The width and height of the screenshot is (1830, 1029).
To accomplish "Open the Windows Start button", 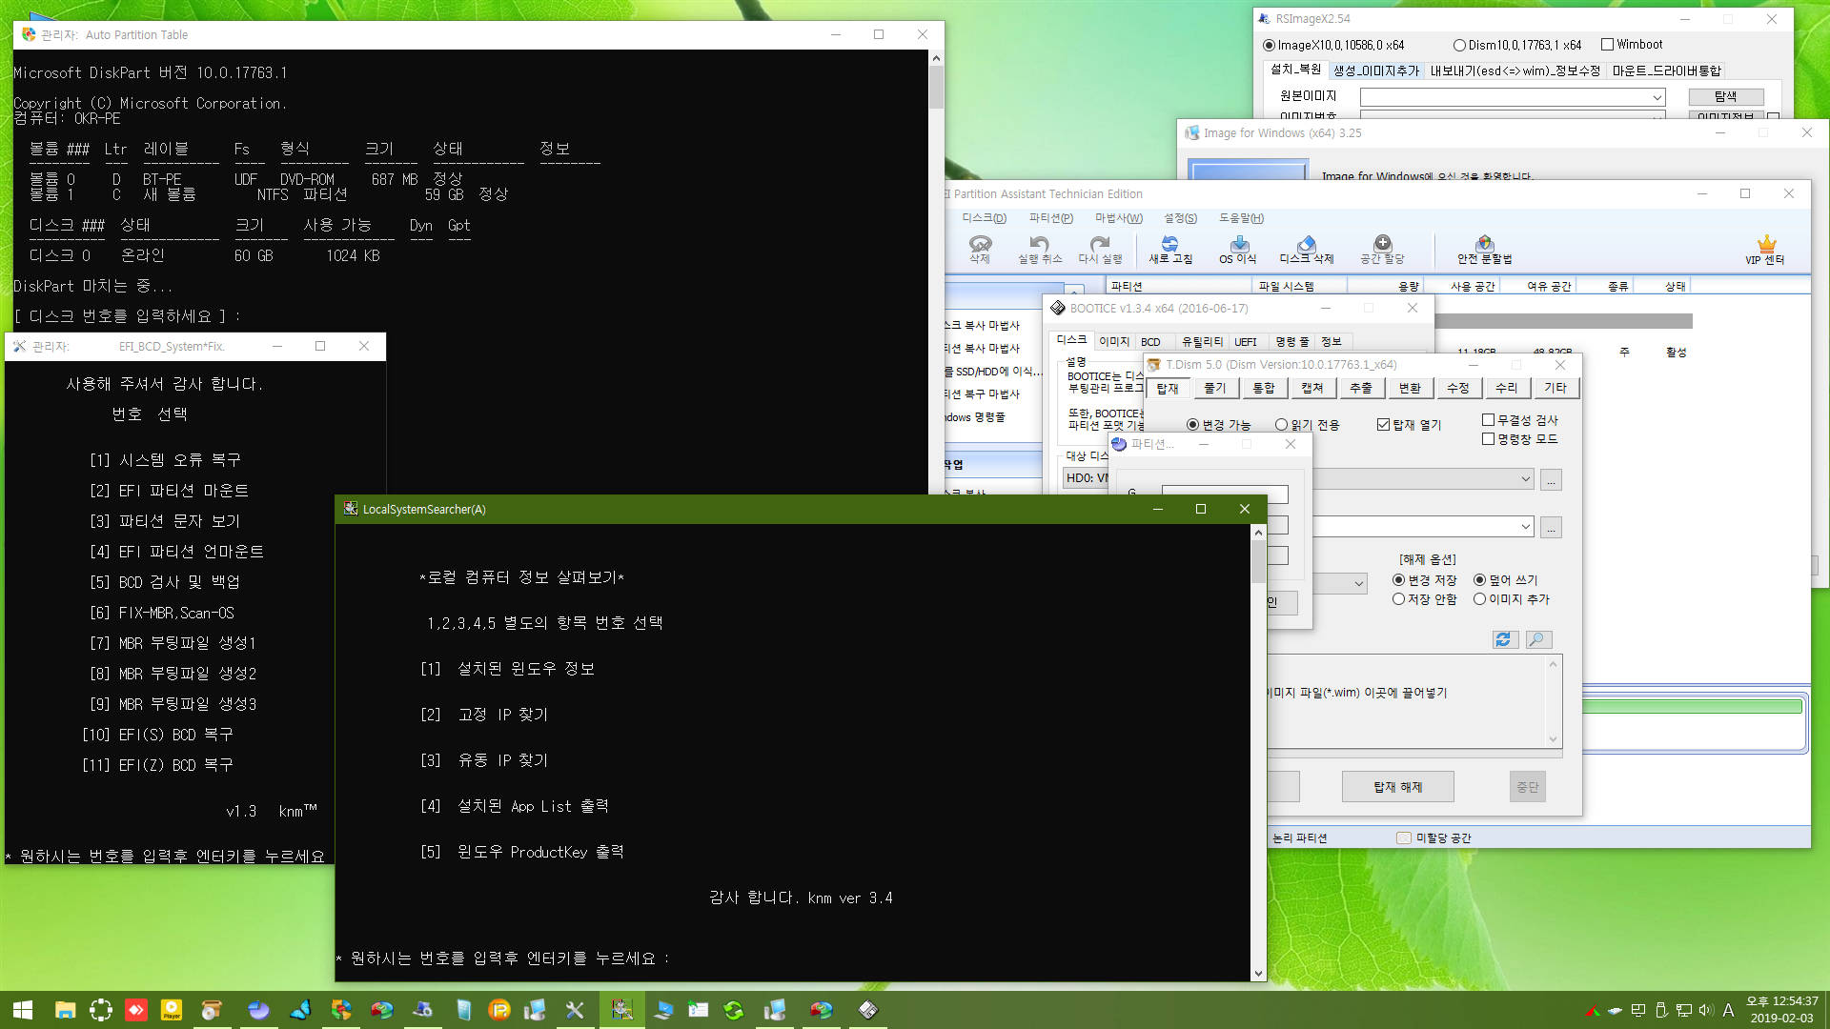I will [23, 1010].
